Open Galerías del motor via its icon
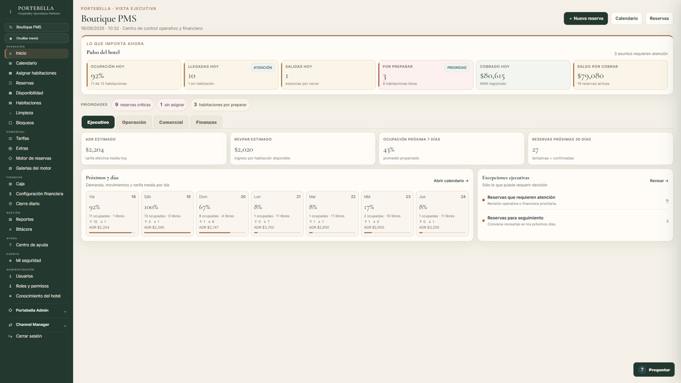 (10, 168)
